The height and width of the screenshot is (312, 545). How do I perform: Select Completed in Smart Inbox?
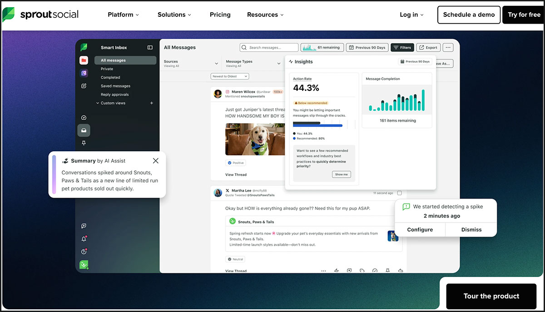tap(110, 78)
